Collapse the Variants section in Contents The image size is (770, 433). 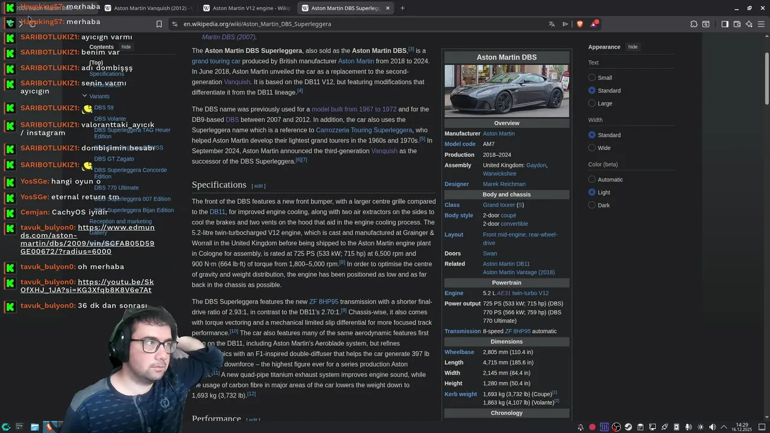click(85, 96)
